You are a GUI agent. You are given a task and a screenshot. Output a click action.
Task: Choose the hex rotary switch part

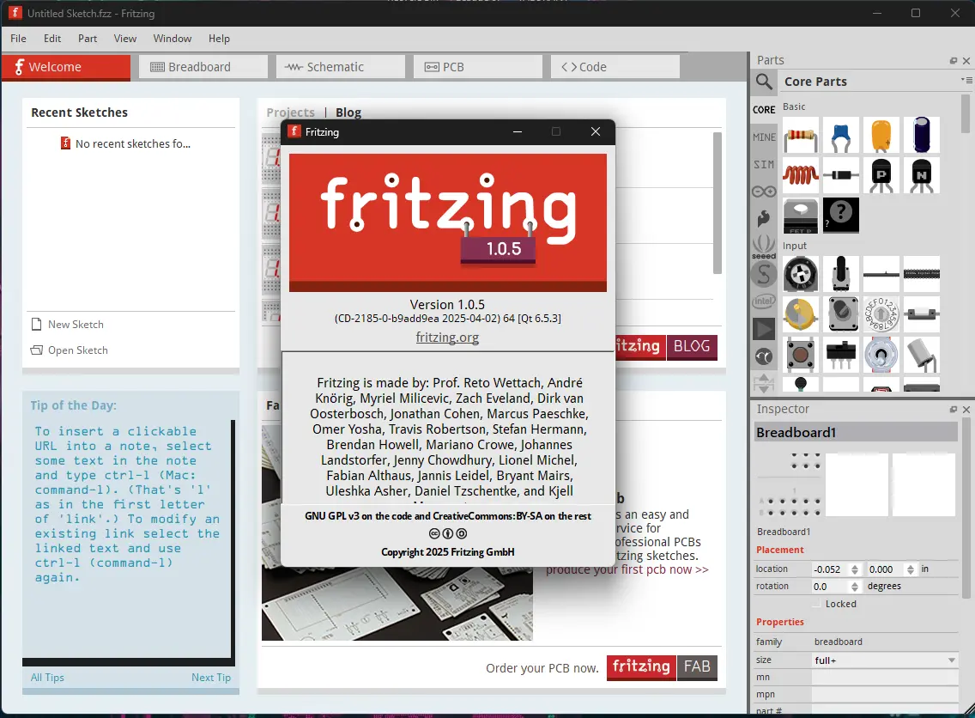[x=881, y=314]
